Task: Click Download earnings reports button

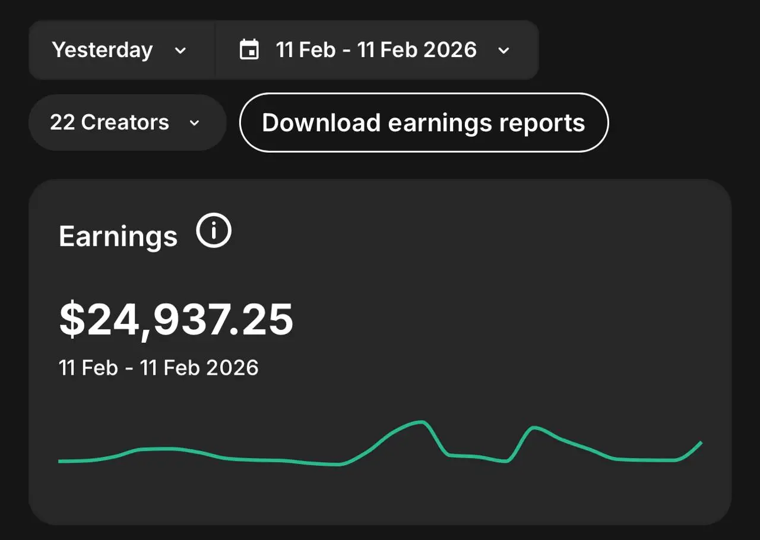Action: tap(424, 122)
